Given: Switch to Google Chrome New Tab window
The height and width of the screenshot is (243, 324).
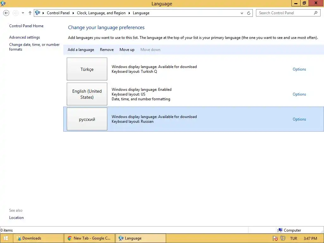Looking at the screenshot, I should (x=89, y=238).
